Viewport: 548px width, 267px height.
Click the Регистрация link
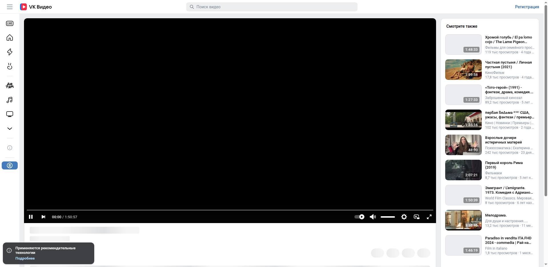coord(527,7)
